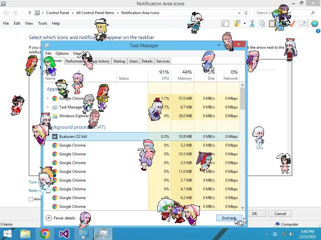Click the Turn system icons link

[x=35, y=182]
